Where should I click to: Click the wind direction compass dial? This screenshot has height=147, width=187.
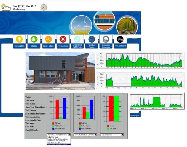tap(44, 7)
